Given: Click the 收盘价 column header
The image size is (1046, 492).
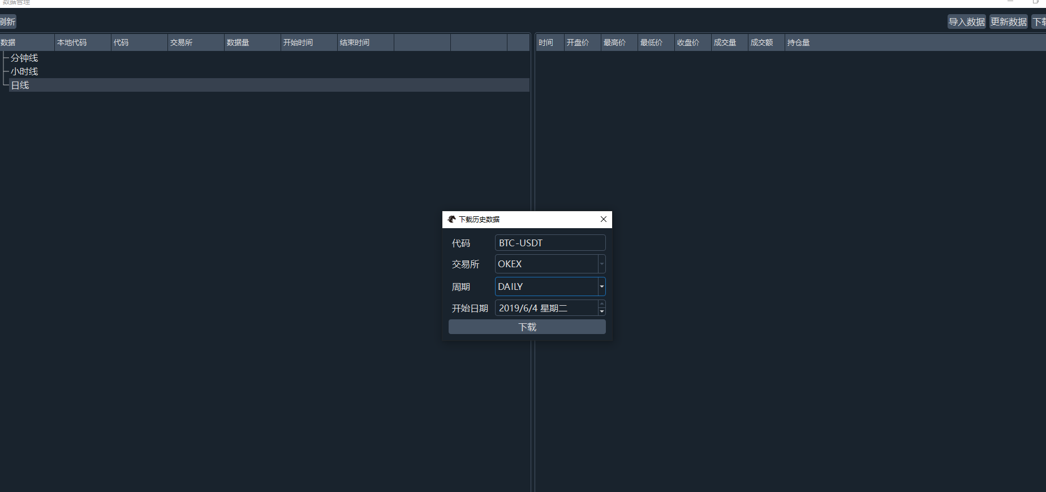Looking at the screenshot, I should pos(693,42).
